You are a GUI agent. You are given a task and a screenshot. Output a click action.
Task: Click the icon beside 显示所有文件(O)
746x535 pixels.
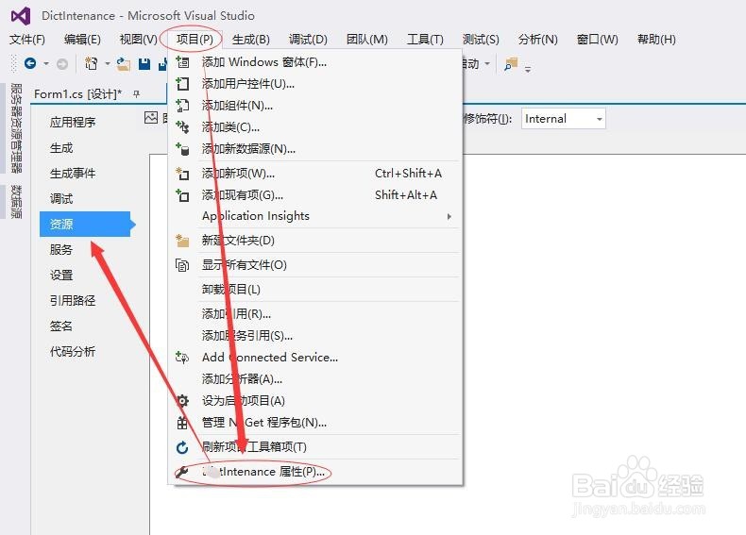[x=182, y=265]
